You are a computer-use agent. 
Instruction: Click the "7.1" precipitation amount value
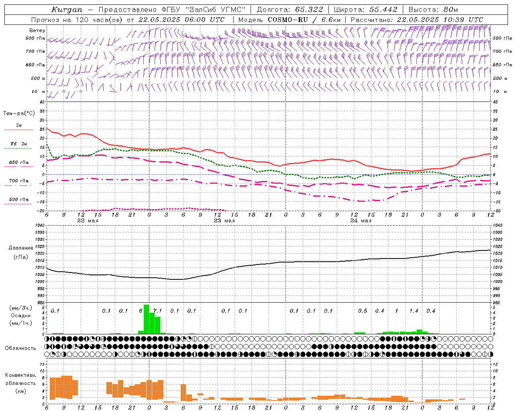coord(158,311)
